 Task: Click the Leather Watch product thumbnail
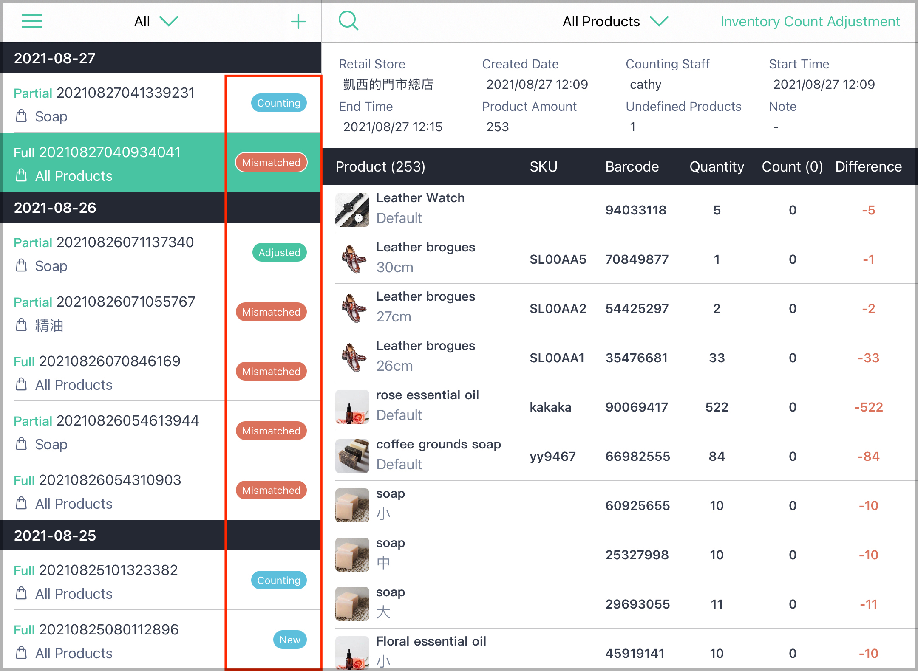tap(352, 210)
